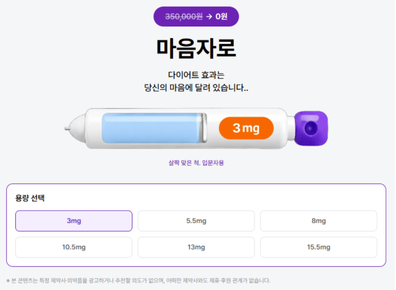Screen dimensions: 396x290
Task: Click the purple caption 살짝 맞은 척. 입문자용
Action: 196,163
